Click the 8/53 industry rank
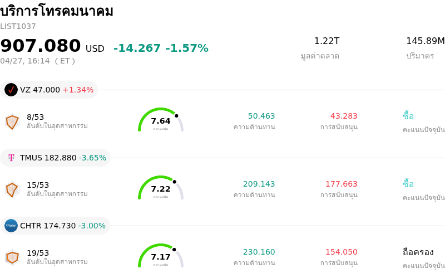Image resolution: width=445 pixels, height=278 pixels. coord(36,117)
